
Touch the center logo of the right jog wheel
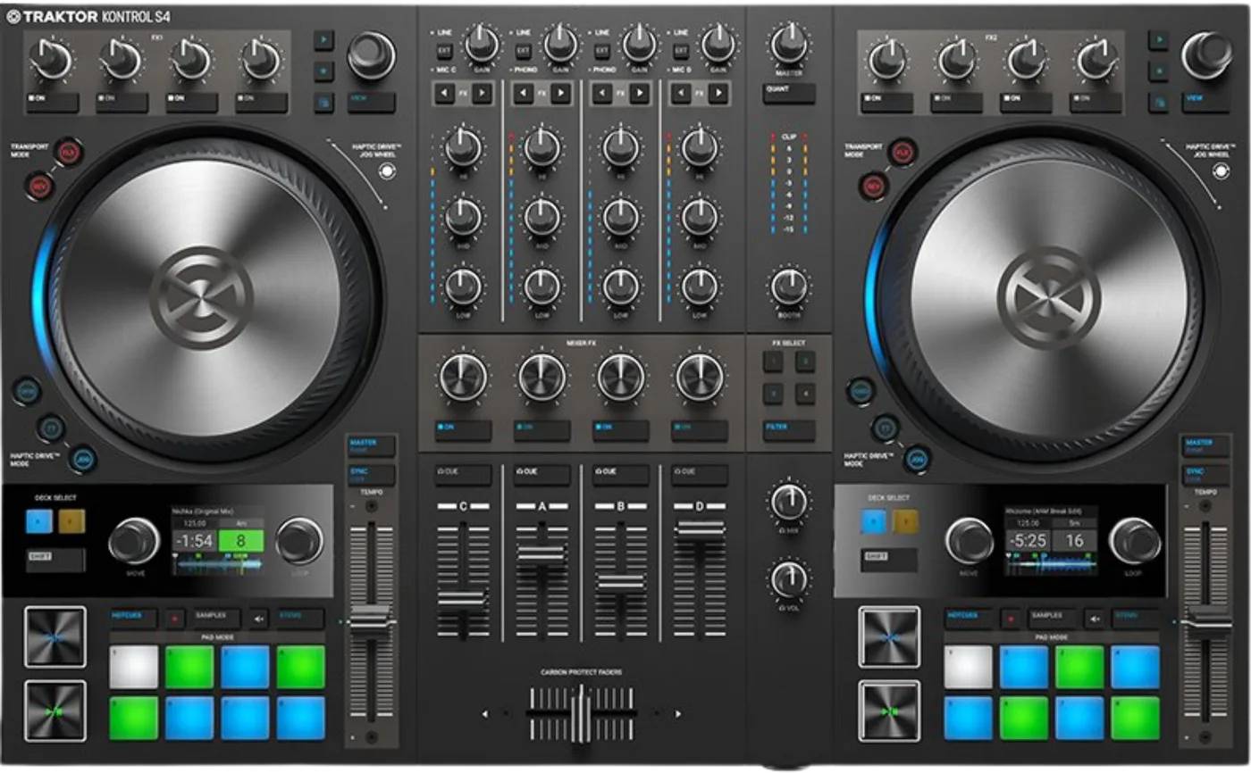point(1048,298)
